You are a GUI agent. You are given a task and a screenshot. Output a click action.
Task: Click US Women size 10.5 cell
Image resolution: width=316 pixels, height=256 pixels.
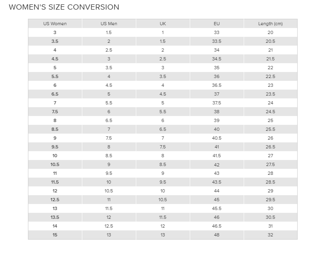tap(55, 165)
